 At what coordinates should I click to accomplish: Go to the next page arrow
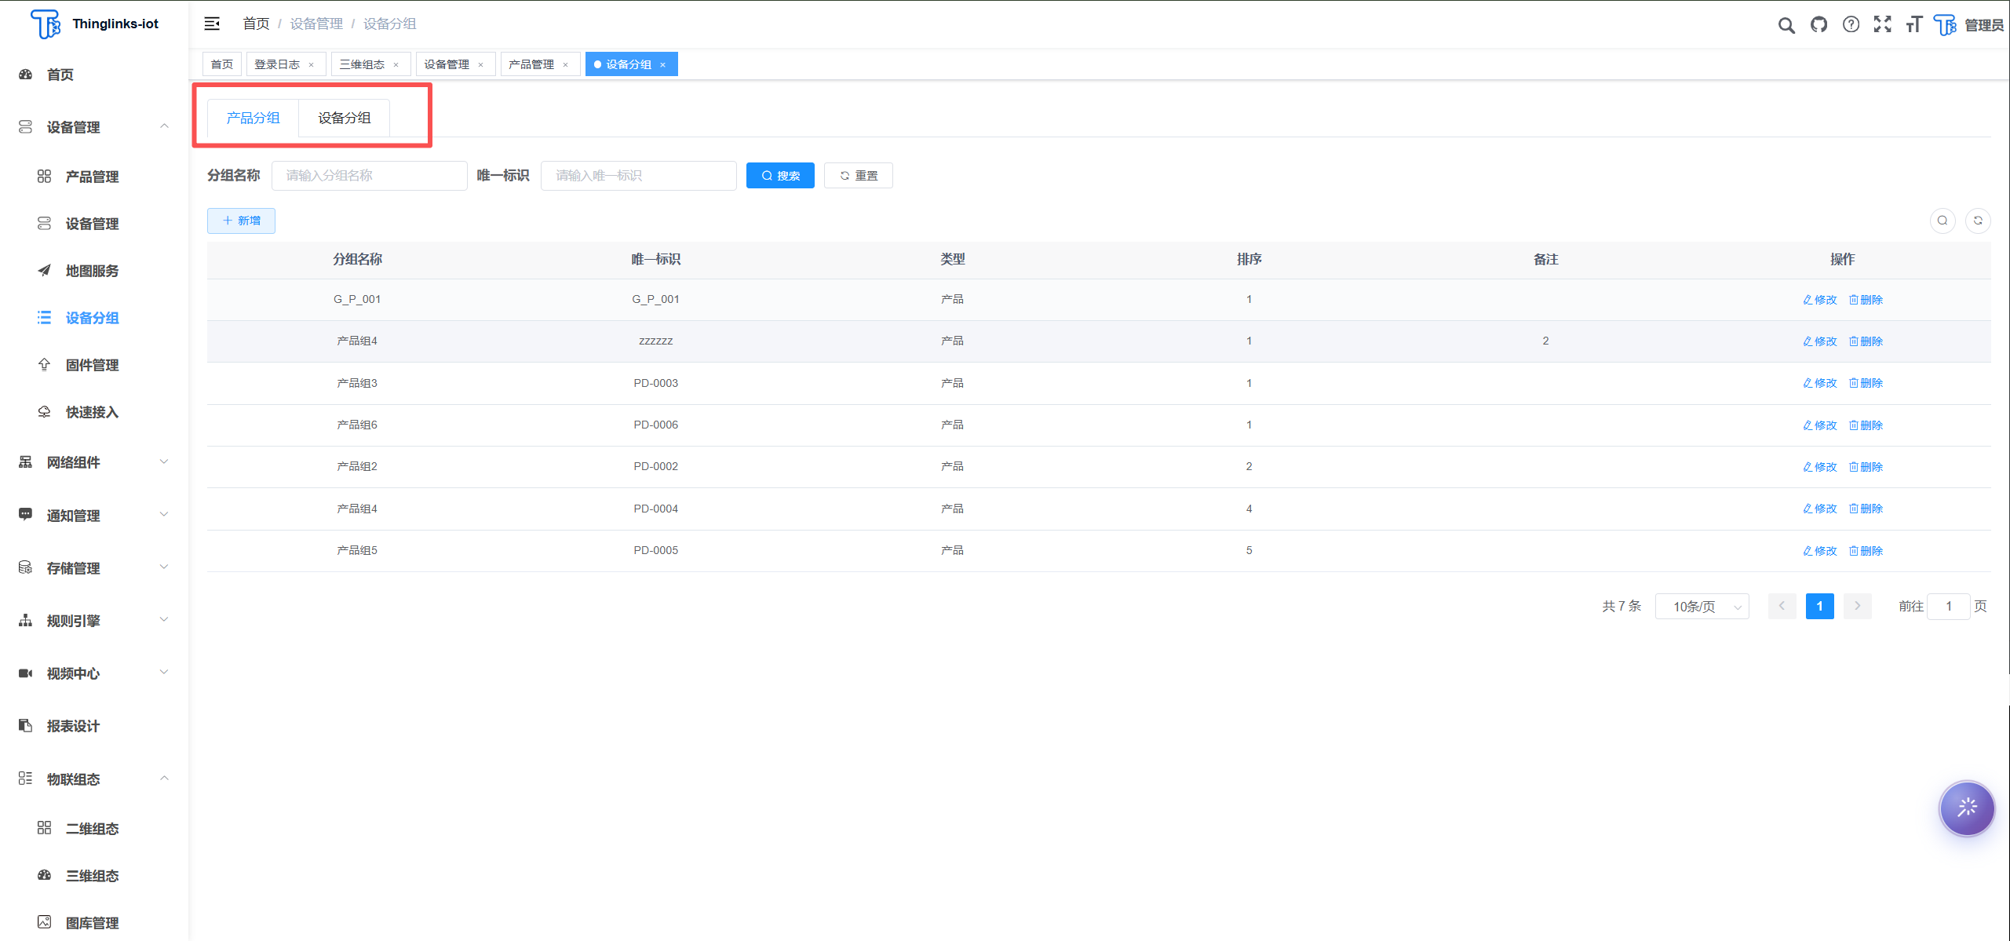1857,606
